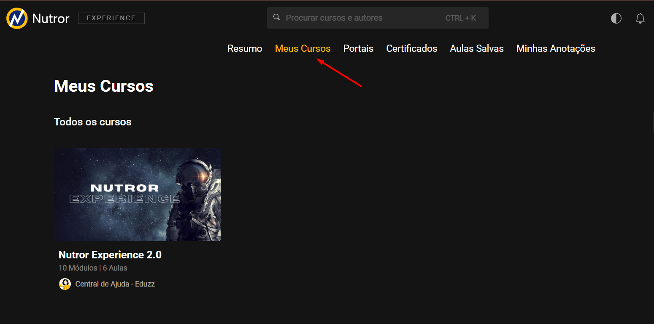Screen dimensions: 654x324
Task: Click the Nutror logo icon
Action: tap(17, 18)
